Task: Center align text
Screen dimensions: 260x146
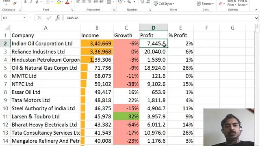Action: coord(84,2)
